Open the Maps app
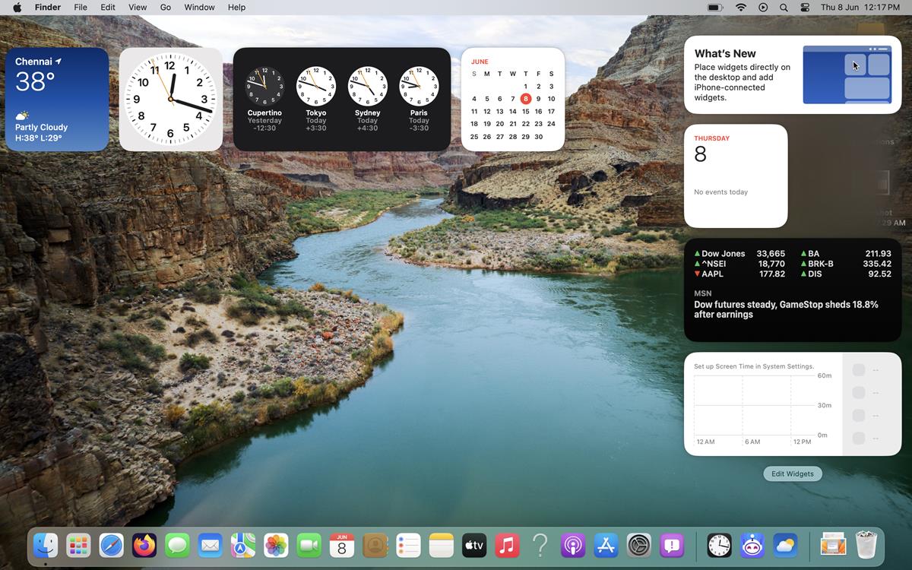This screenshot has height=570, width=912. pyautogui.click(x=242, y=545)
